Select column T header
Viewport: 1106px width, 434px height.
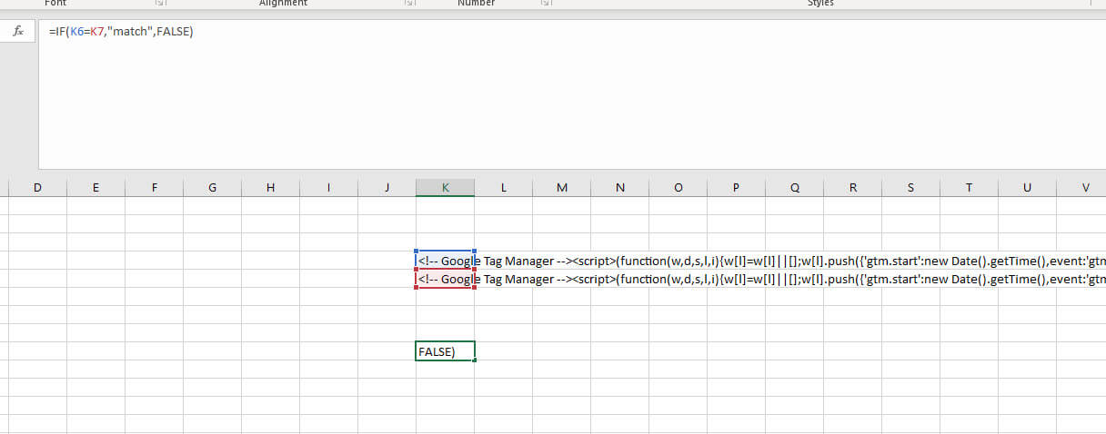click(969, 187)
